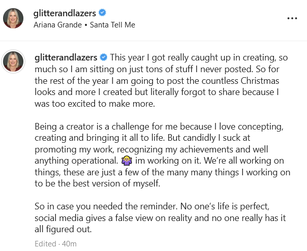Open glitterandlazers profile from header username
Screen dimensions: 307x251
(65, 13)
